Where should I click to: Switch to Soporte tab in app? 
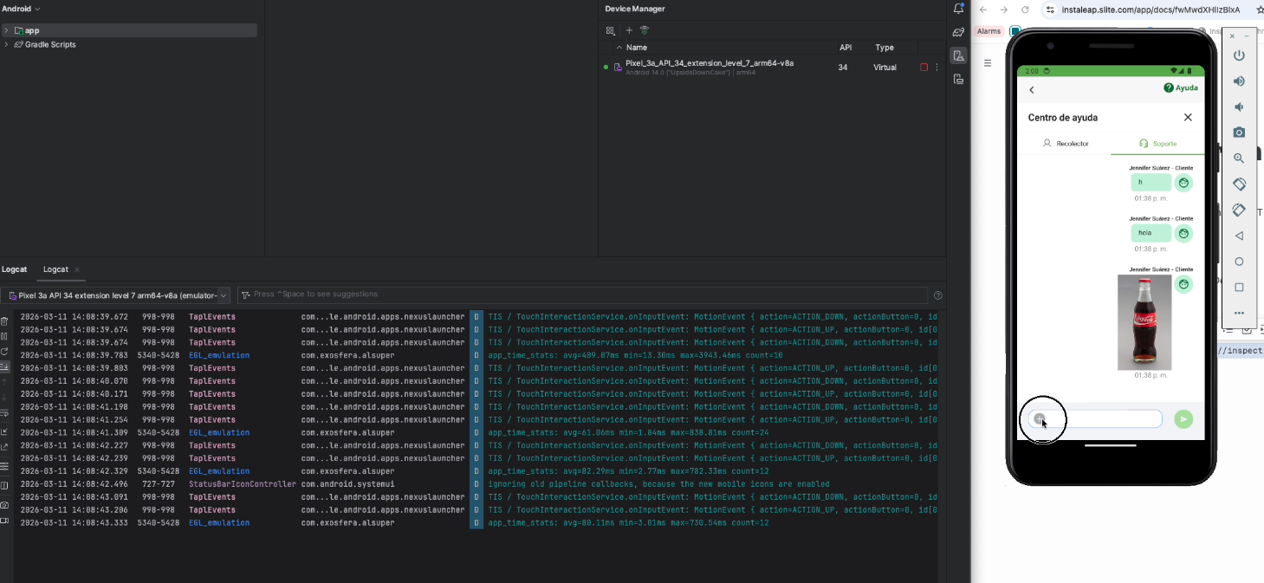(1158, 143)
